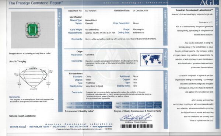Click the Colombia provenance value
This screenshot has width=221, height=136.
click(90, 55)
